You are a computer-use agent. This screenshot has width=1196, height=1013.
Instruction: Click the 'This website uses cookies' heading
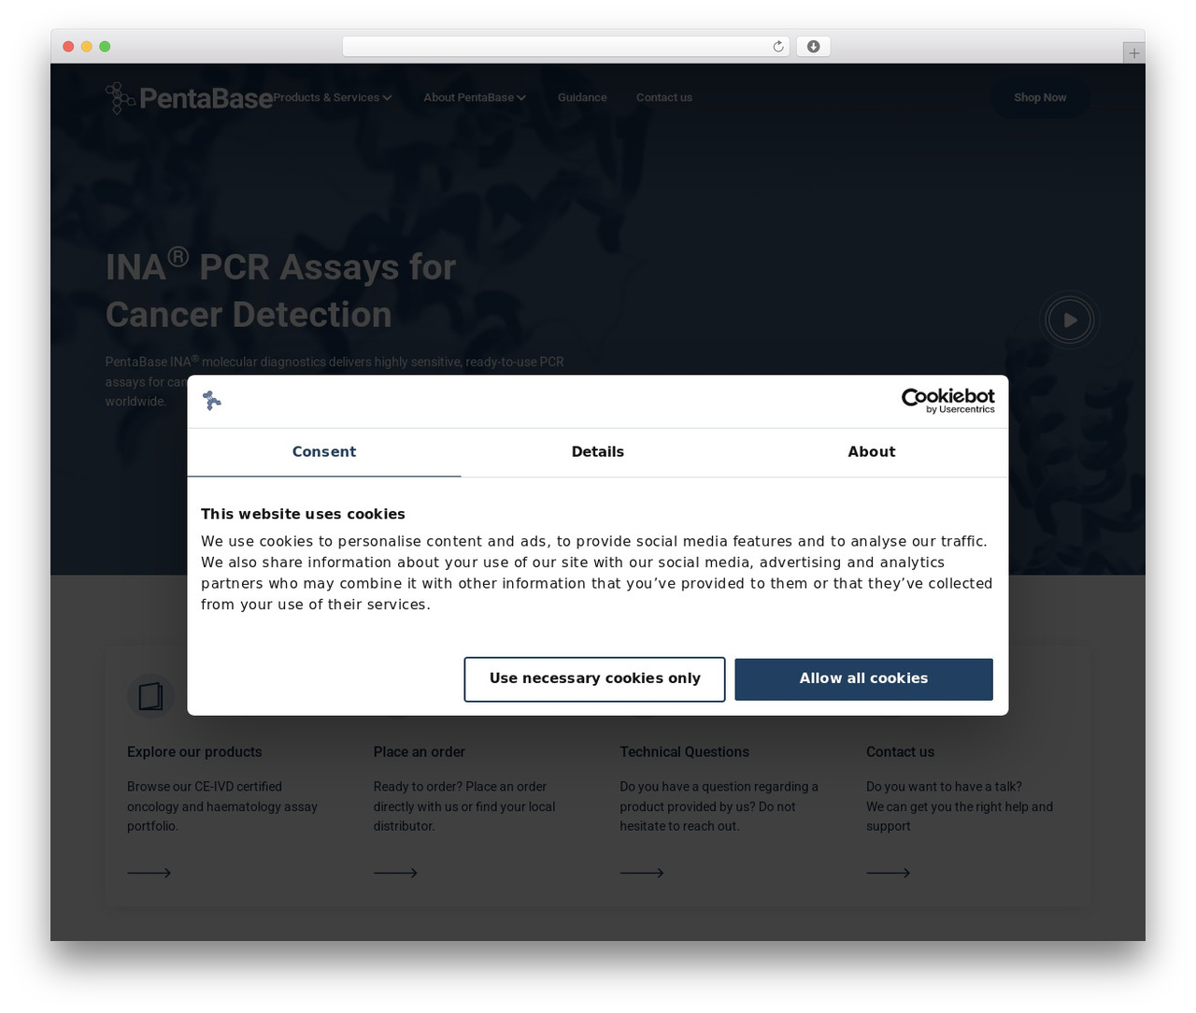303,514
